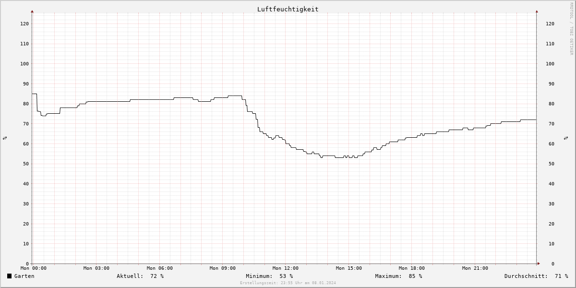Click the '110' label on the right axis
The height and width of the screenshot is (288, 576).
tap(550, 44)
